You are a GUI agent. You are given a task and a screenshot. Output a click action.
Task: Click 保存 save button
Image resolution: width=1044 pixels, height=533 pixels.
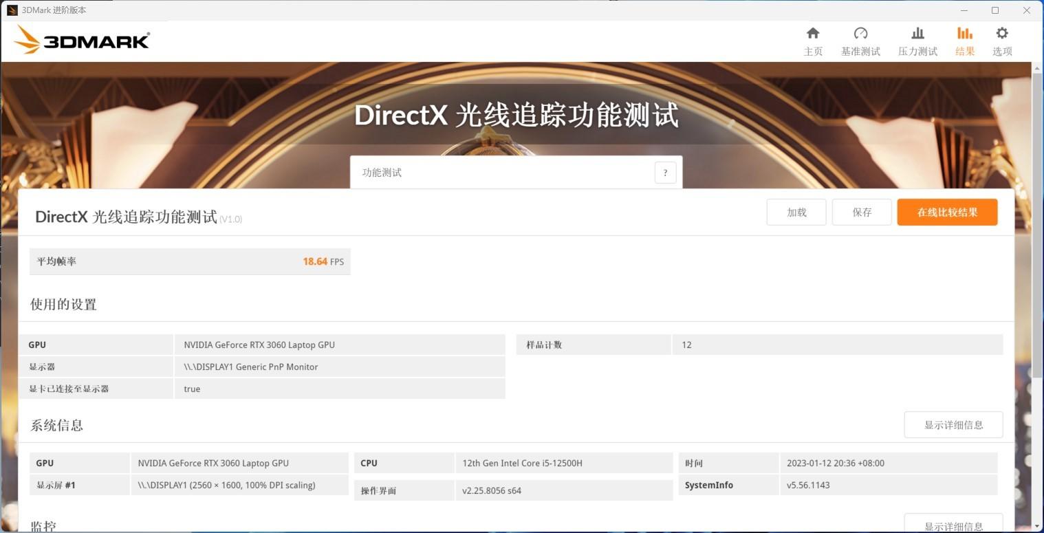[x=862, y=213]
